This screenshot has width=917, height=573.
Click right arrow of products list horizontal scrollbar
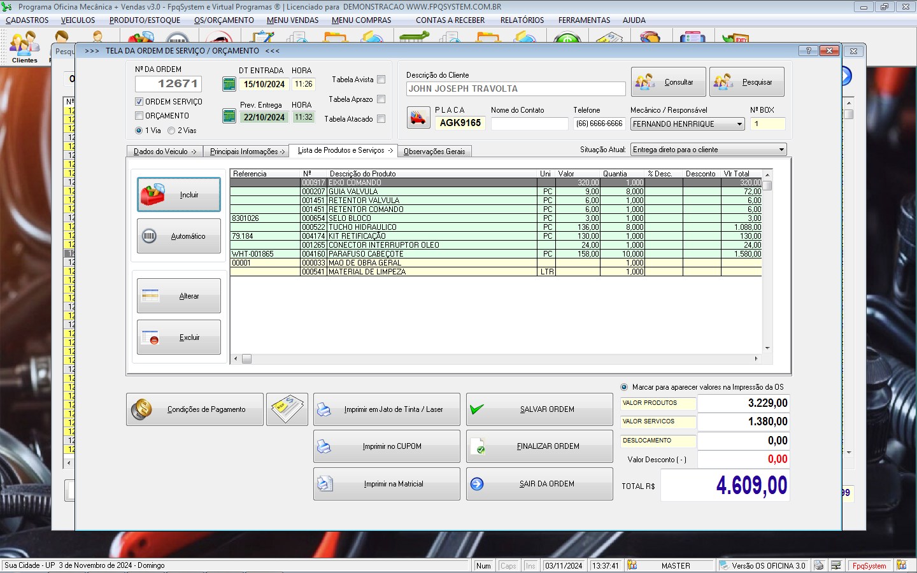[756, 358]
